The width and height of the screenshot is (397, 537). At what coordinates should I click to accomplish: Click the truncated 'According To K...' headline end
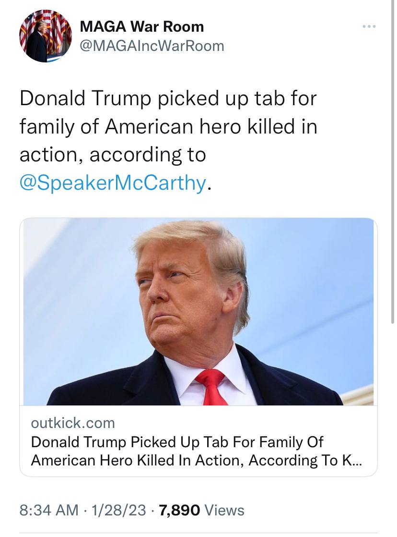(x=313, y=460)
